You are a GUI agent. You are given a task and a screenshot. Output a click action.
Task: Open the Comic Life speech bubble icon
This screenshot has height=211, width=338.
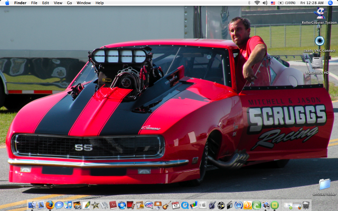(149, 205)
